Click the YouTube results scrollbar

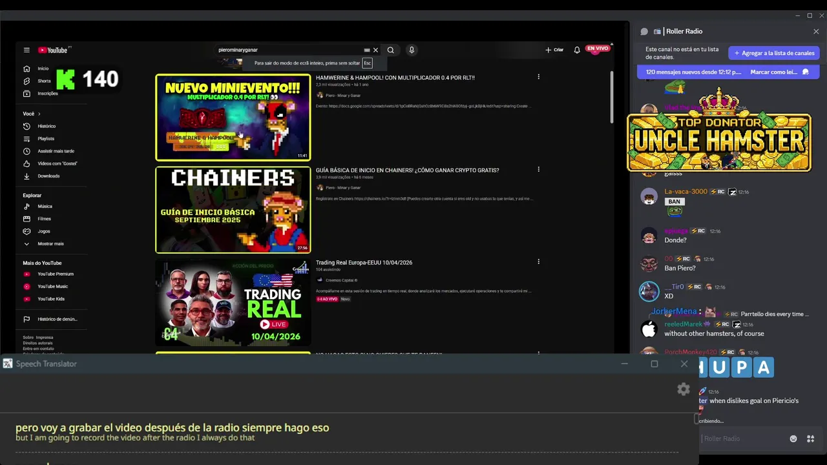click(611, 97)
